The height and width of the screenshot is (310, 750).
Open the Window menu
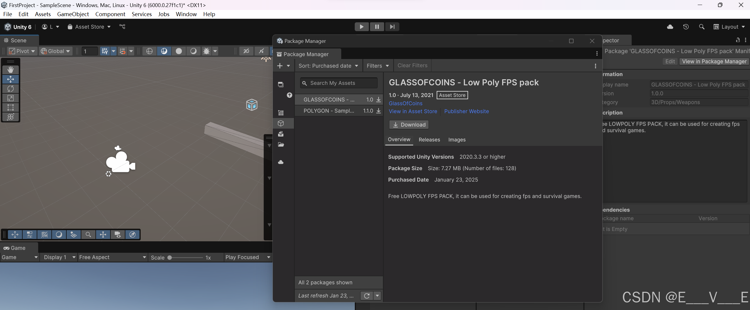point(186,14)
